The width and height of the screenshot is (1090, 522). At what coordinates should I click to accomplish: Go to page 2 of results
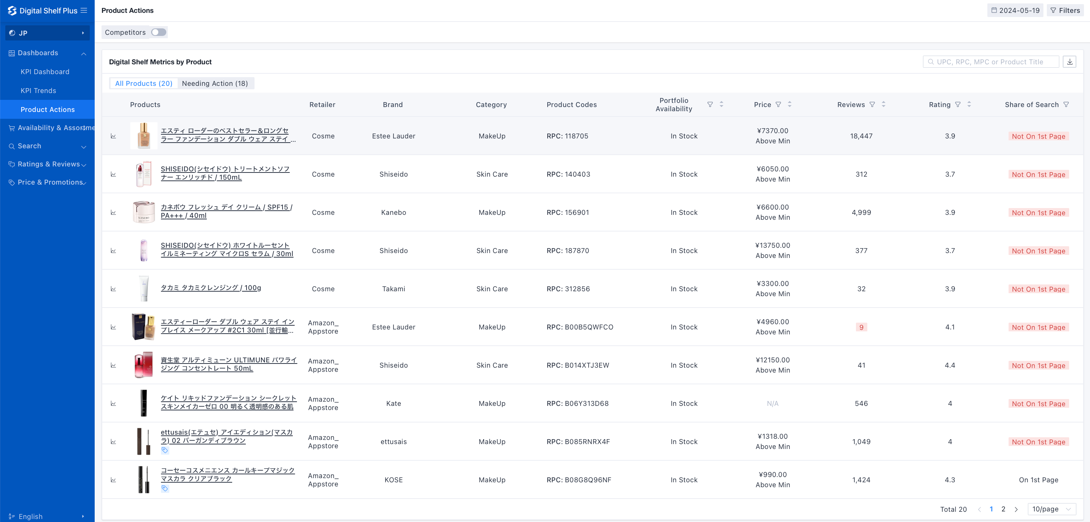1003,509
